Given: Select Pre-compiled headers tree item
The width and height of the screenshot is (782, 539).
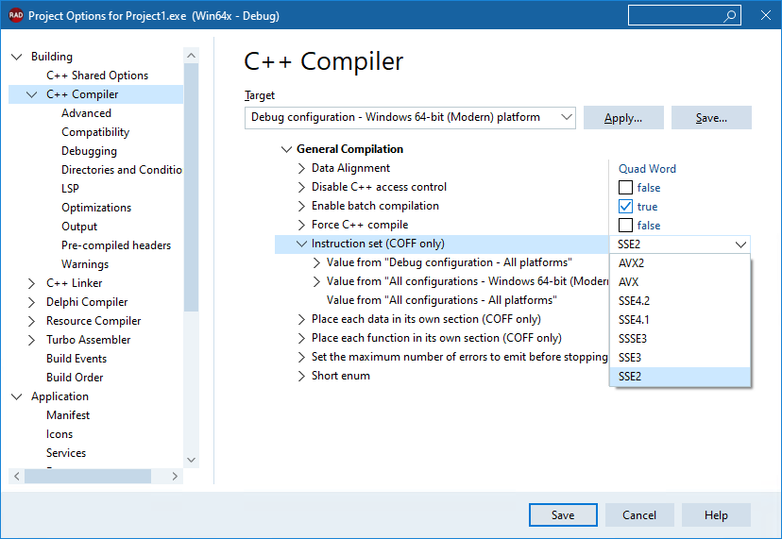Looking at the screenshot, I should 116,245.
